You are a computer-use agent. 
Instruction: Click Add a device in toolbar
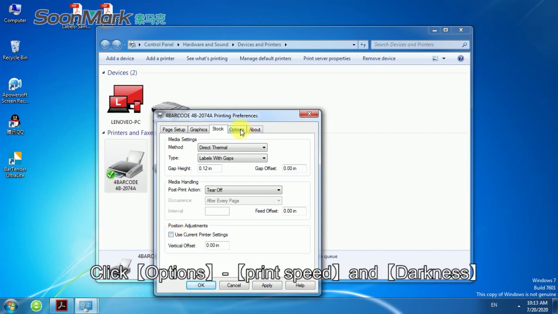point(120,58)
